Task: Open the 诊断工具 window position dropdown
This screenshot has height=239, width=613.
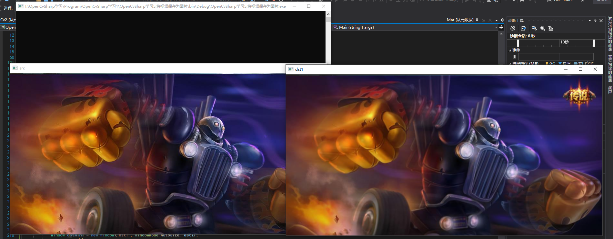Action: [590, 20]
